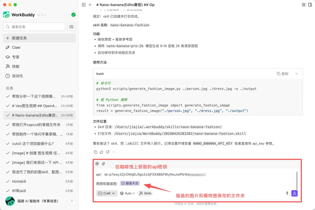
Task: Toggle the right side panel icon
Action: [x=310, y=5]
